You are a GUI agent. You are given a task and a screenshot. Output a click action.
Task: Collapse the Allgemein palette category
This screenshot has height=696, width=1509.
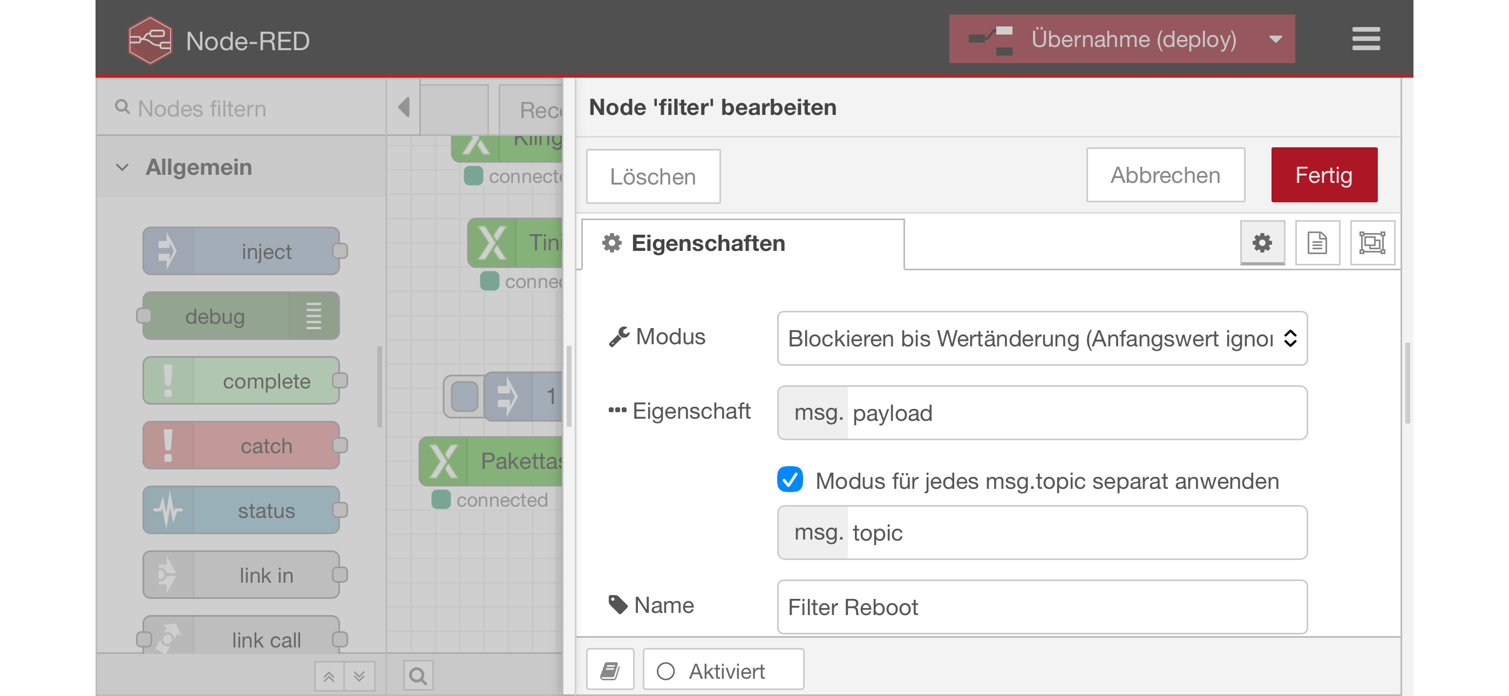(123, 168)
